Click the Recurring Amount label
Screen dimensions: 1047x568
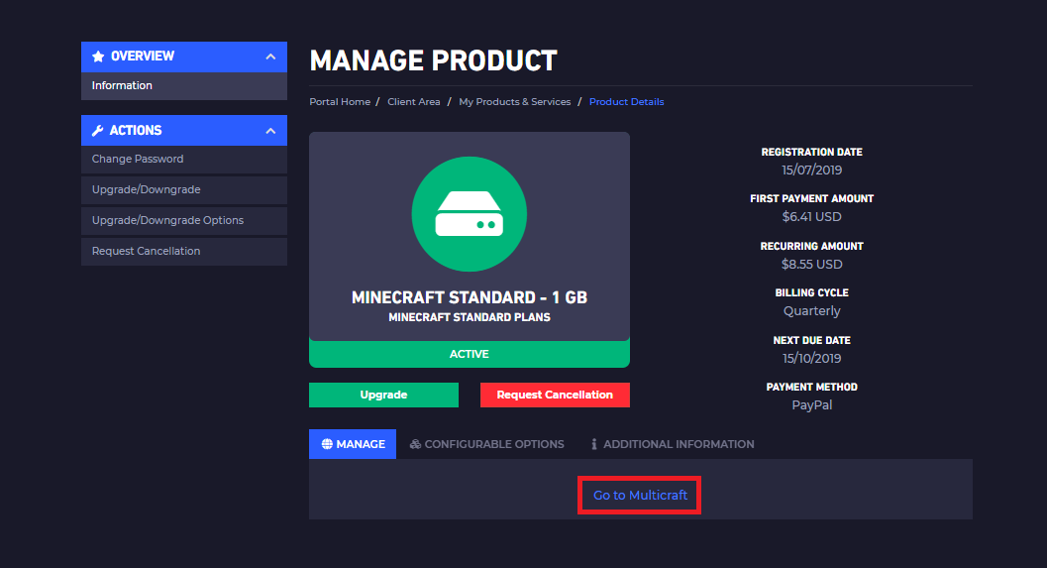point(812,246)
